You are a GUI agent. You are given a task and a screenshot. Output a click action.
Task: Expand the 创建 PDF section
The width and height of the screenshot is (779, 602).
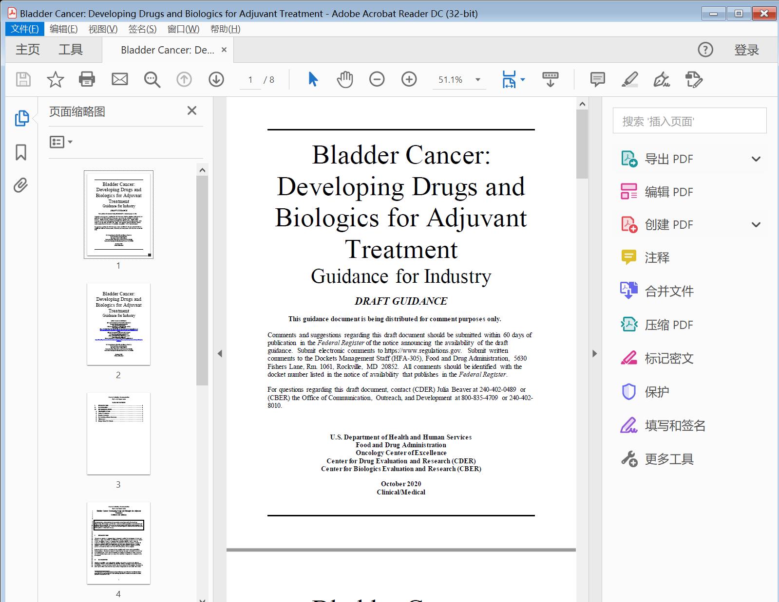click(x=756, y=224)
